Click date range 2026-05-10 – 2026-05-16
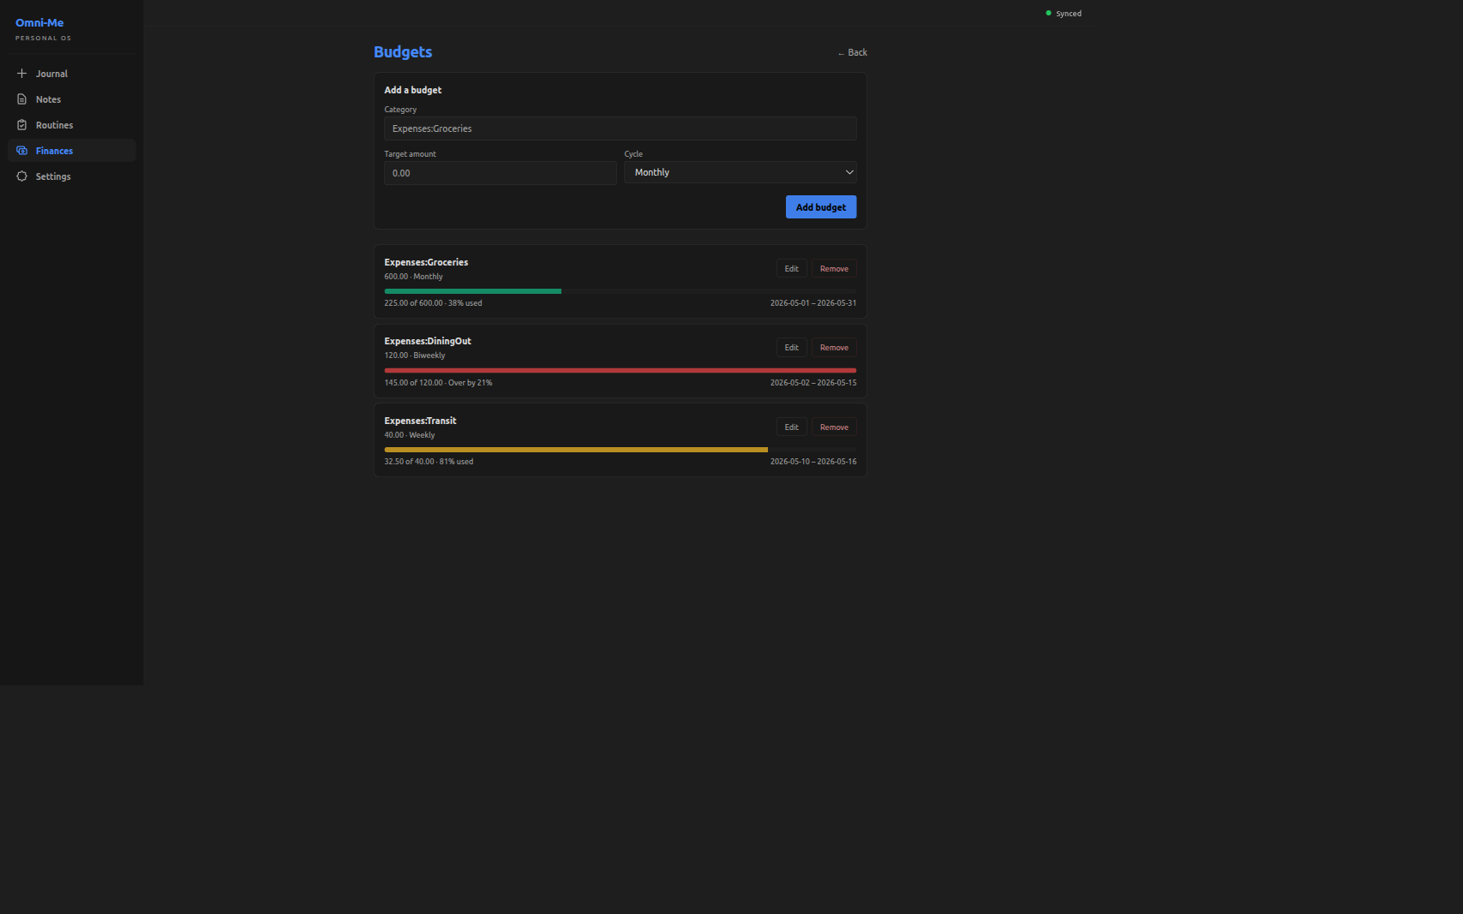Viewport: 1463px width, 914px height. pos(812,462)
